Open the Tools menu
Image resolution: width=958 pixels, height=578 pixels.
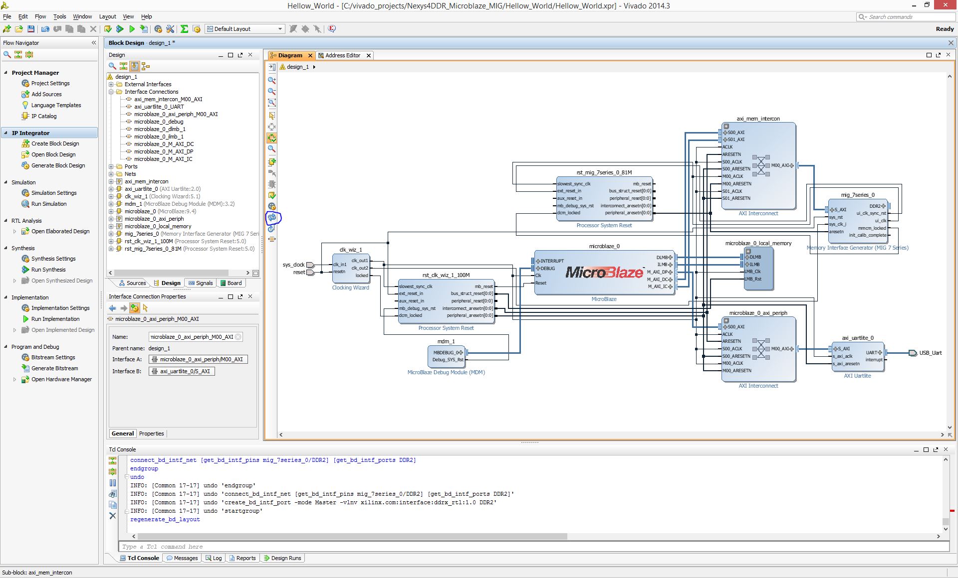point(60,16)
